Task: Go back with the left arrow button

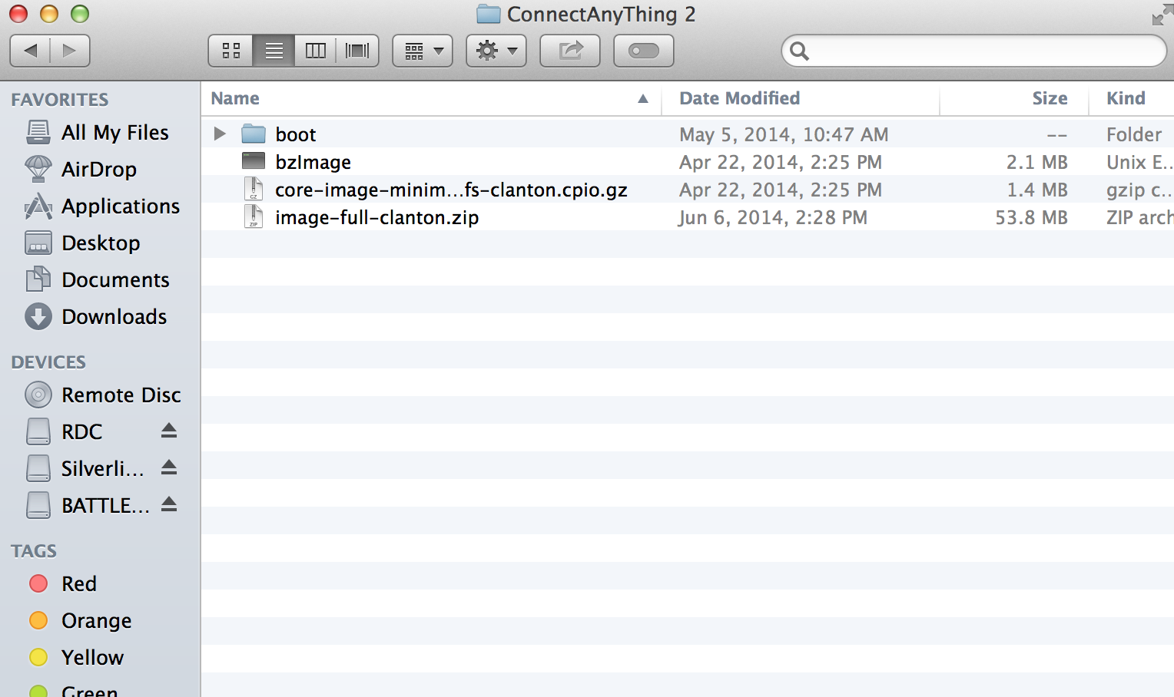Action: tap(31, 51)
